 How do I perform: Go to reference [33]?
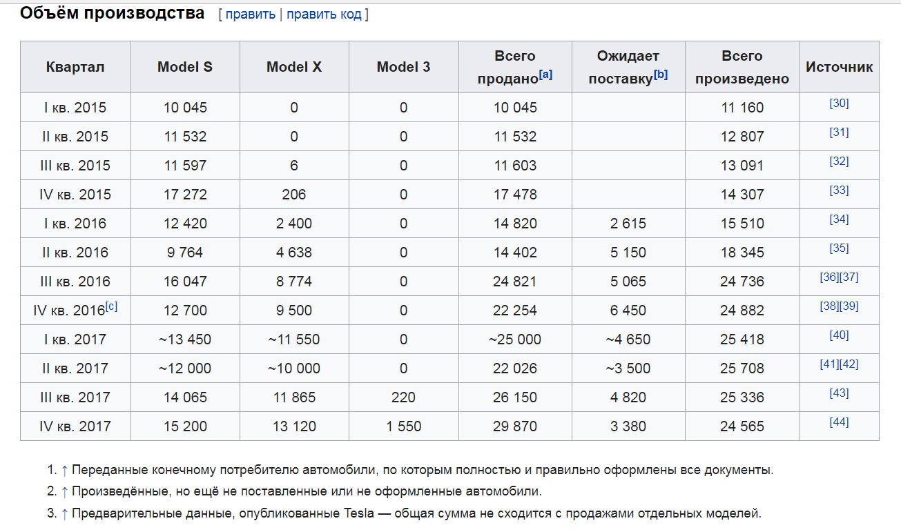tap(839, 190)
